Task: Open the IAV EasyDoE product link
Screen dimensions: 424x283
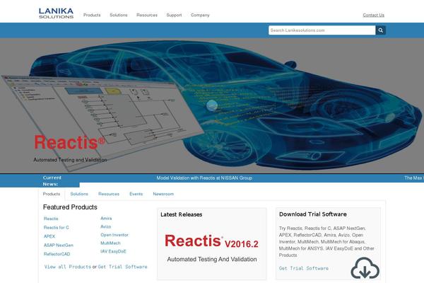Action: (113, 251)
